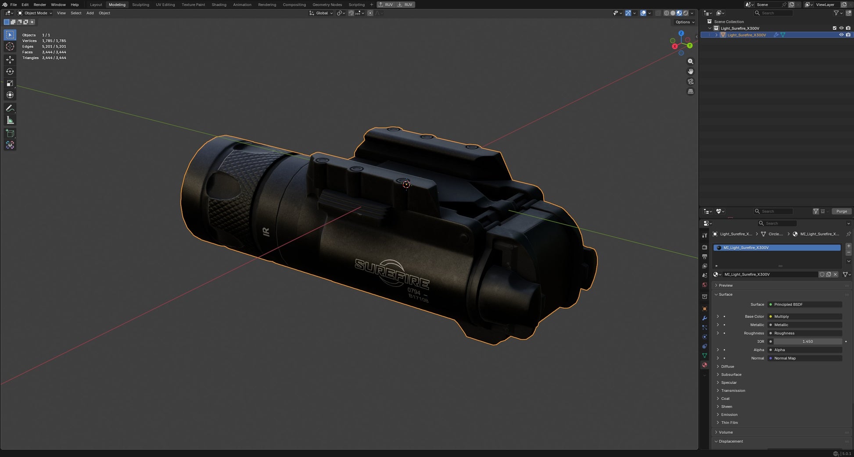Viewport: 854px width, 457px height.
Task: Disable render for Light_Surefire_X300V collection camera icon
Action: [x=848, y=28]
